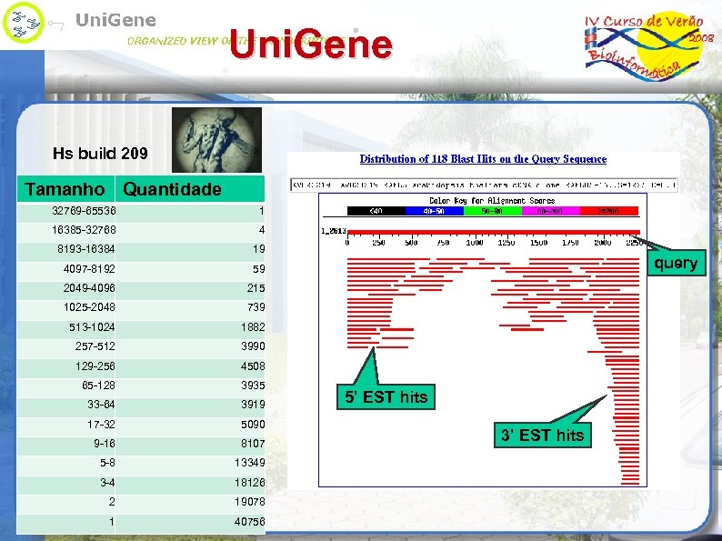Click the 'Quantidade' column header
The width and height of the screenshot is (722, 541).
[190, 189]
